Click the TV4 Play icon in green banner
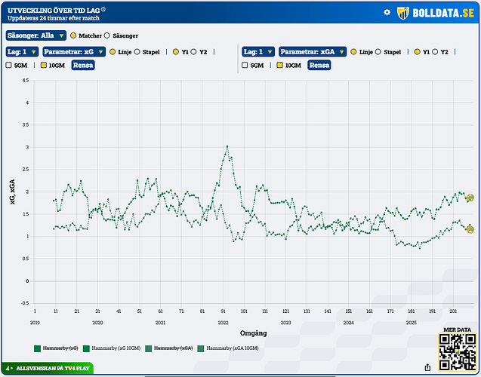Viewport: 481px width, 377px height. 8,369
